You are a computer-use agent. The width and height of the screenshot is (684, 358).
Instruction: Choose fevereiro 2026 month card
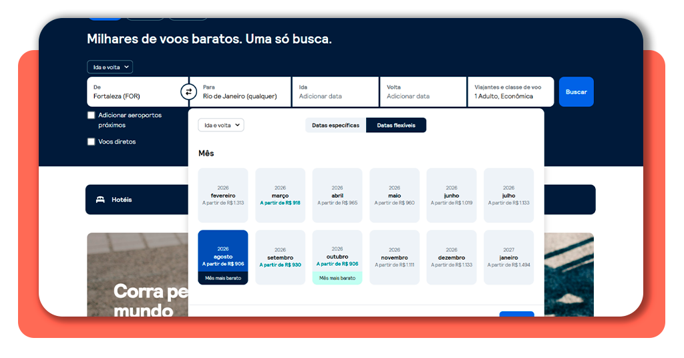[223, 195]
